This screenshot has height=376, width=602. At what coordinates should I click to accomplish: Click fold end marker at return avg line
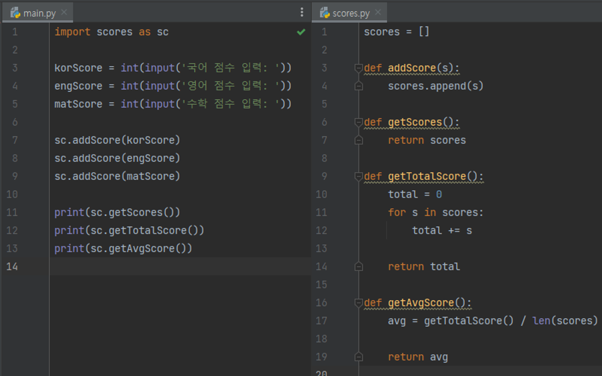coord(358,357)
